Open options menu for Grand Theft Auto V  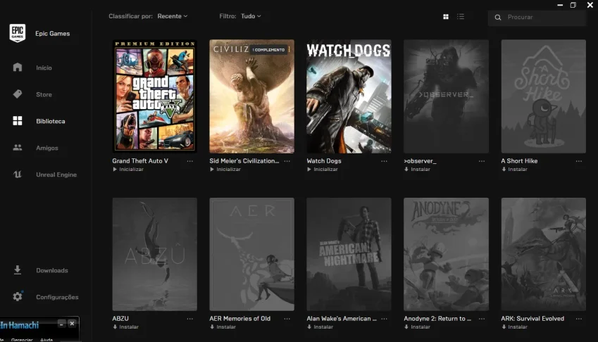(189, 161)
